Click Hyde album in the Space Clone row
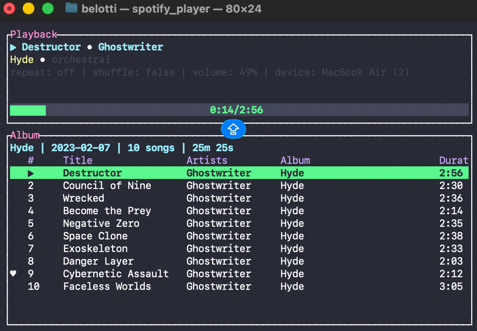 click(292, 236)
